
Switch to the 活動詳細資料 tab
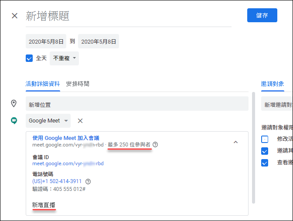[43, 84]
